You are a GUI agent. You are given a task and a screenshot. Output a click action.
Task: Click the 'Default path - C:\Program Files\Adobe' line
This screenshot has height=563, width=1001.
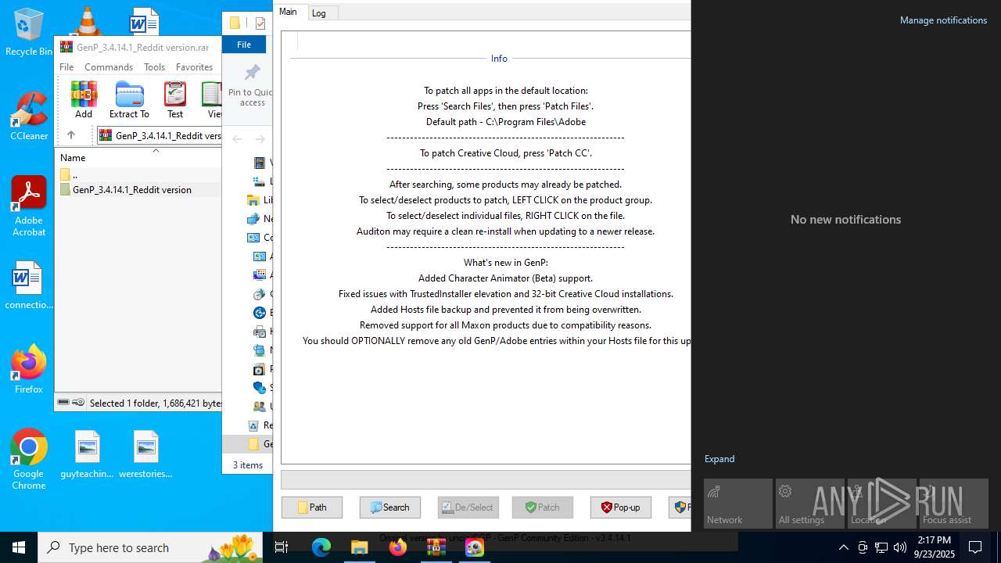(505, 122)
